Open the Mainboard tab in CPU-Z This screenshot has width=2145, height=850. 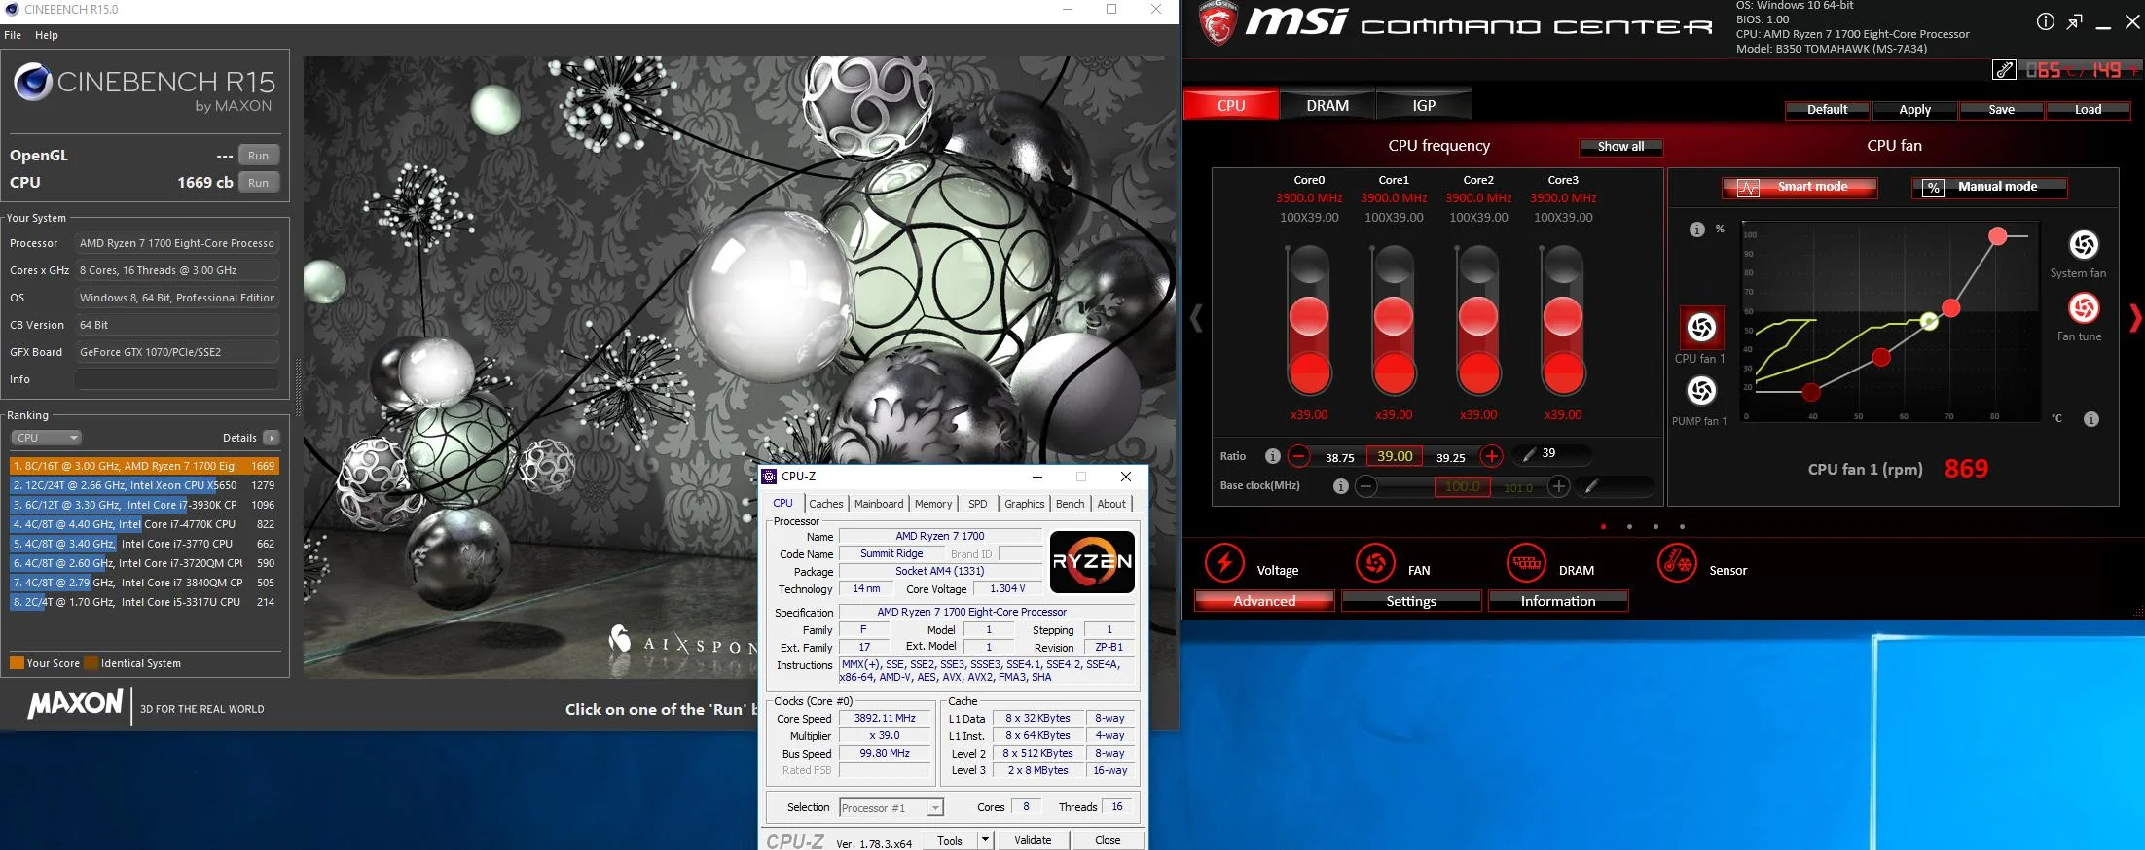coord(879,504)
